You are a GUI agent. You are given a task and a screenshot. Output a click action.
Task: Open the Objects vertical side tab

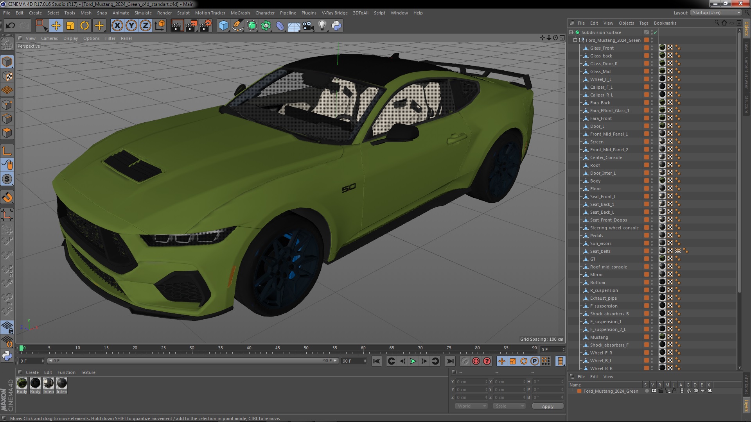(747, 29)
